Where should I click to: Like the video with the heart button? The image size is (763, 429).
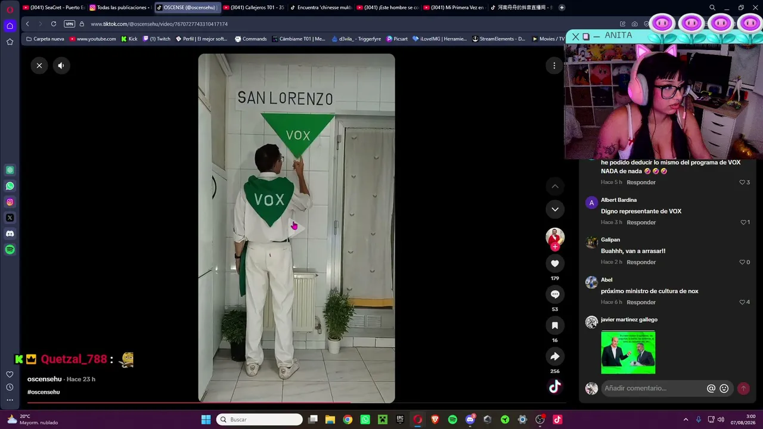(x=555, y=263)
